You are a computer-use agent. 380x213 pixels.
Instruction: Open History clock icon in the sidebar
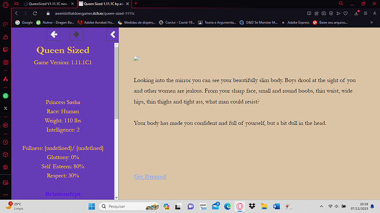click(6, 142)
